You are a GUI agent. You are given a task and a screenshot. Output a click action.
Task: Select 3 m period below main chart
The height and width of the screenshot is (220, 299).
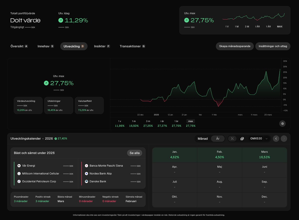point(148,123)
